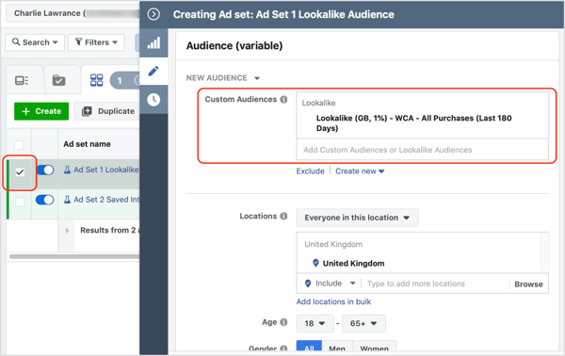Check the Ad Set 2 Saved checkbox

tap(20, 202)
